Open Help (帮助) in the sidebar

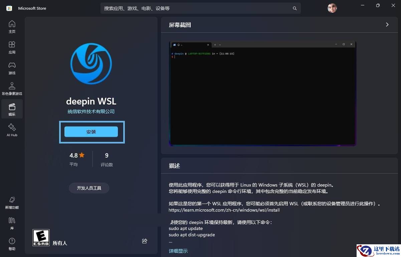pyautogui.click(x=12, y=244)
